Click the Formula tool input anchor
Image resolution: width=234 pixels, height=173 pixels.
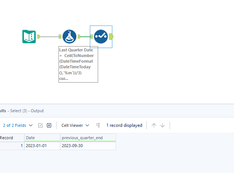coord(60,37)
